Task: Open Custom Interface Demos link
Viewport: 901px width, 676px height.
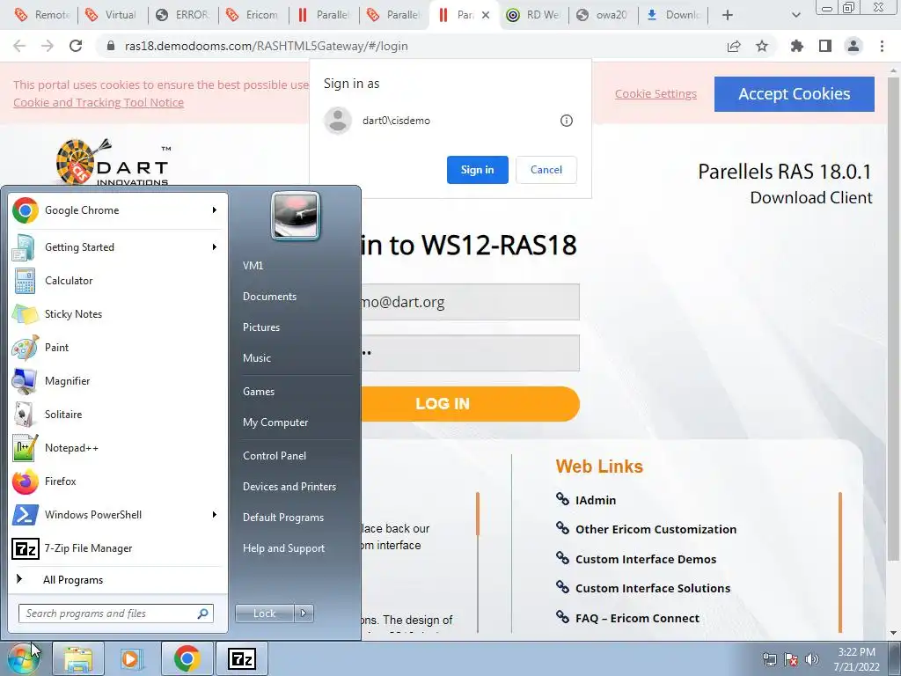Action: [x=646, y=559]
